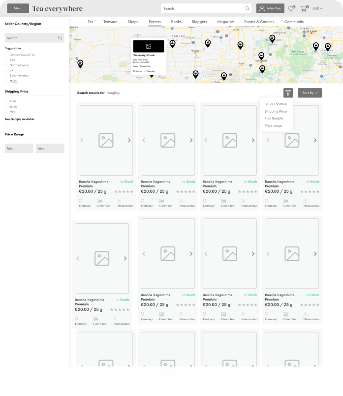Click inside the top Search field

[206, 8]
